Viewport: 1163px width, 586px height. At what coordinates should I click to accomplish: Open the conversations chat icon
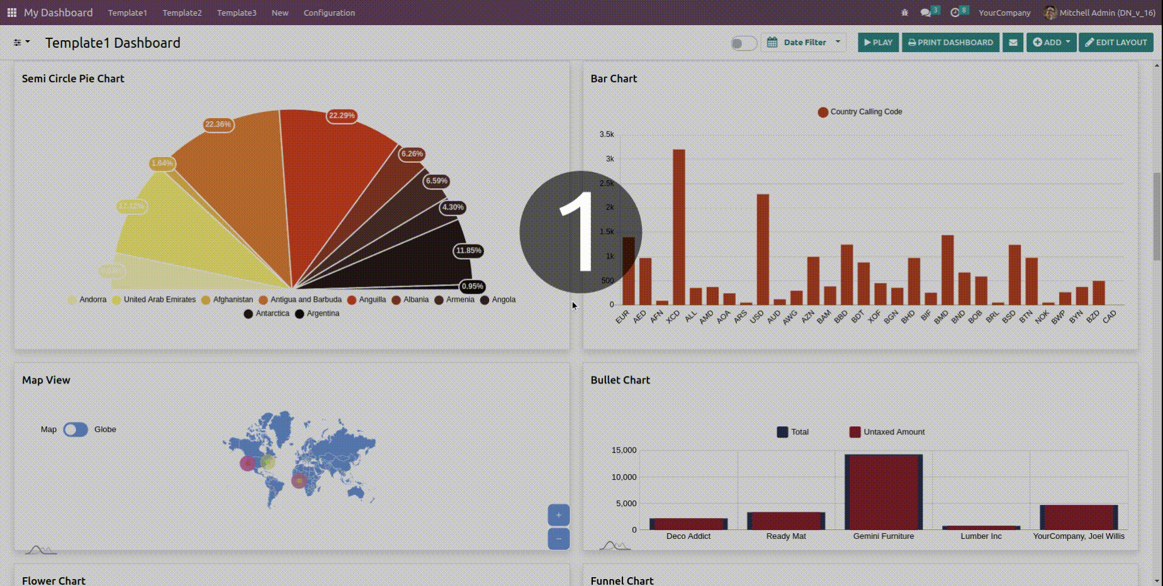[x=925, y=13]
